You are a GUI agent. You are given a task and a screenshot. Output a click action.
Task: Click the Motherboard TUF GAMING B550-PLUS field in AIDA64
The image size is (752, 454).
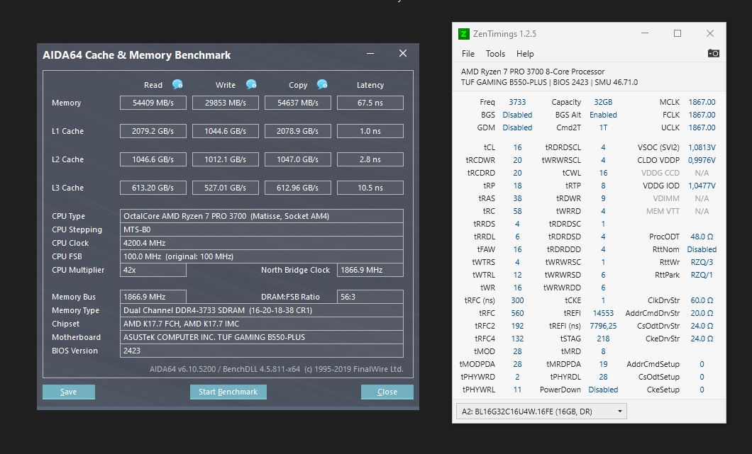tap(261, 336)
